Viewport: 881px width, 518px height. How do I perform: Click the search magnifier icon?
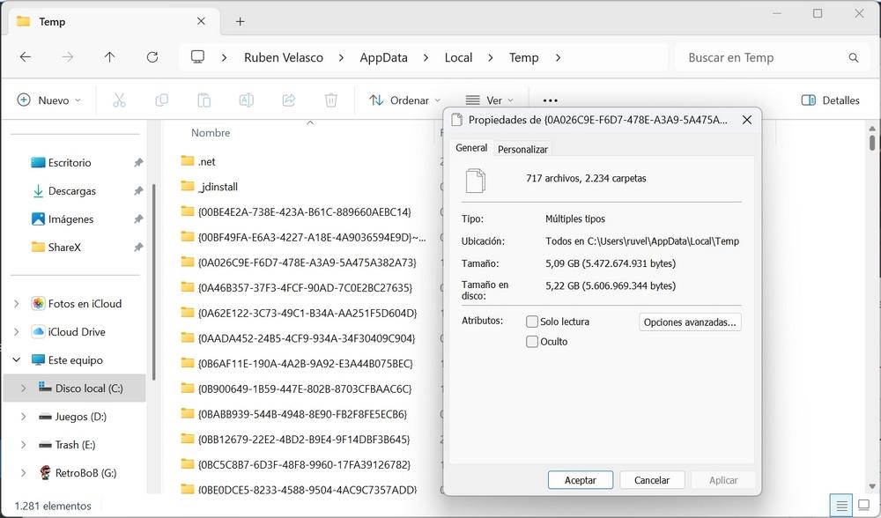point(854,58)
